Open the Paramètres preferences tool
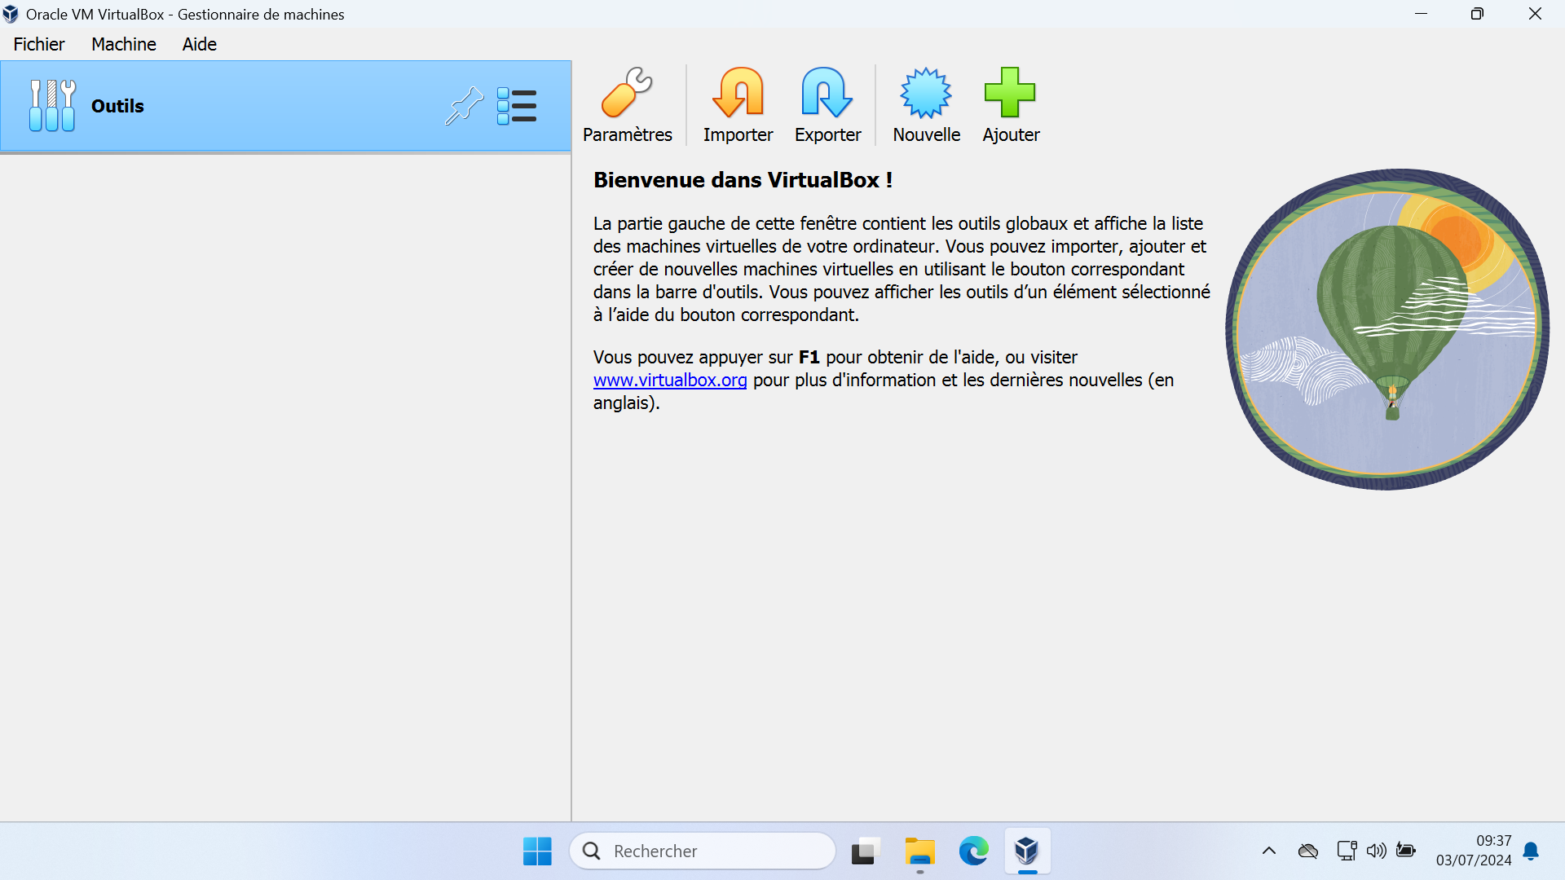 [627, 106]
